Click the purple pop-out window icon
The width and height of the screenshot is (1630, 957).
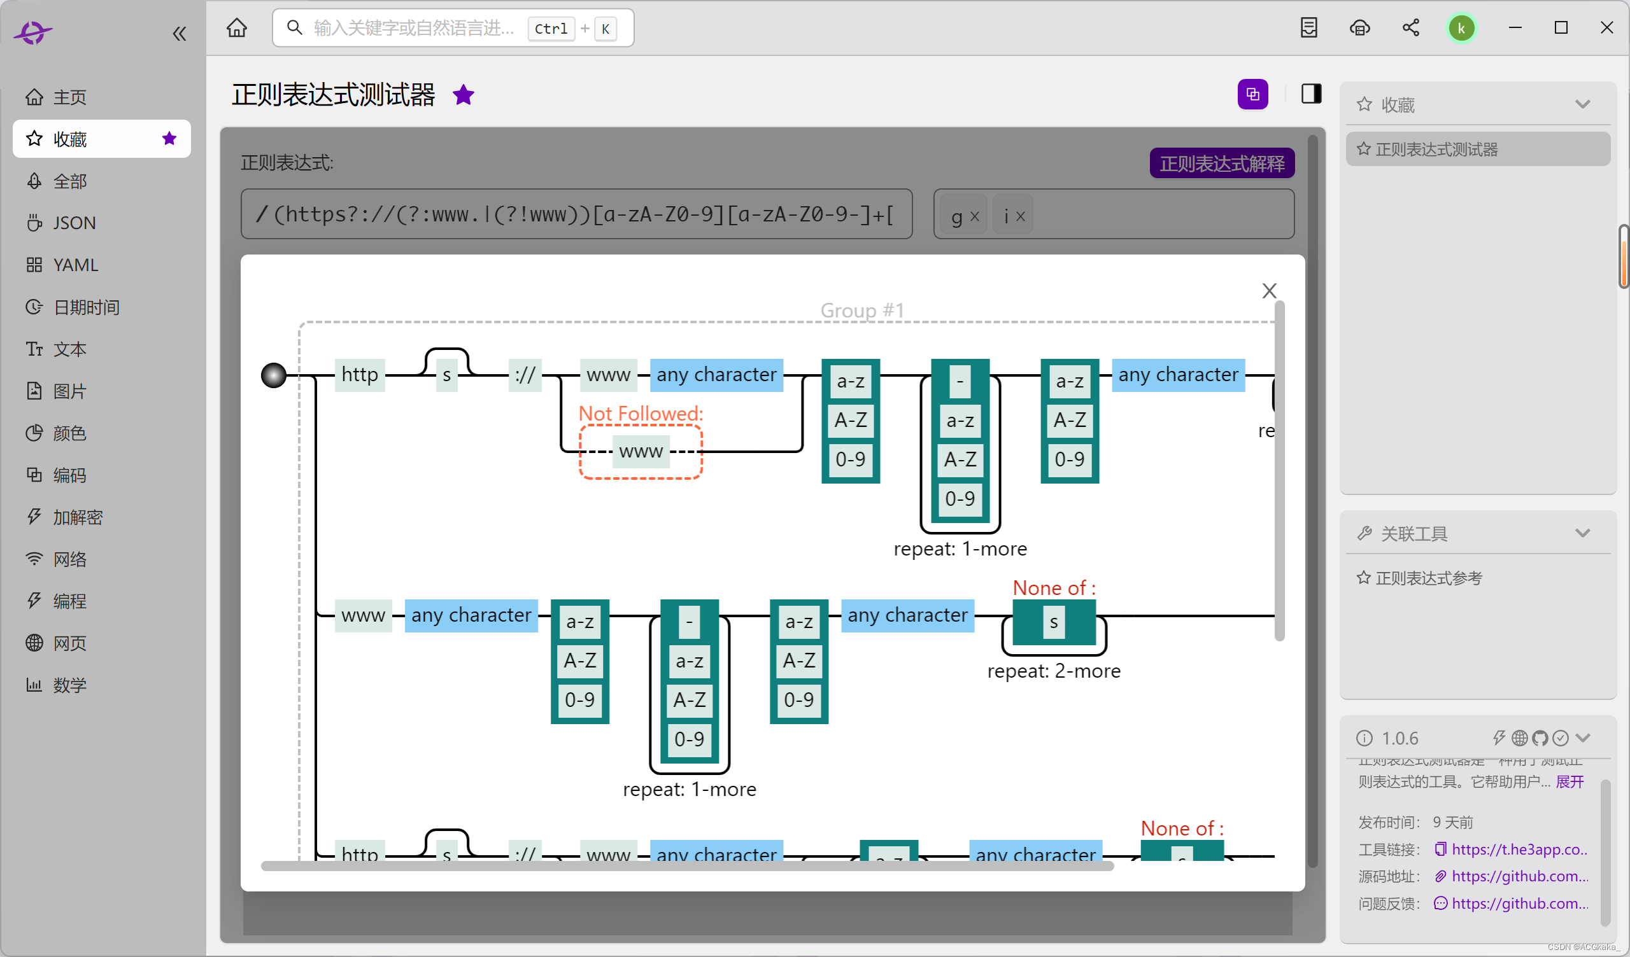pos(1252,94)
